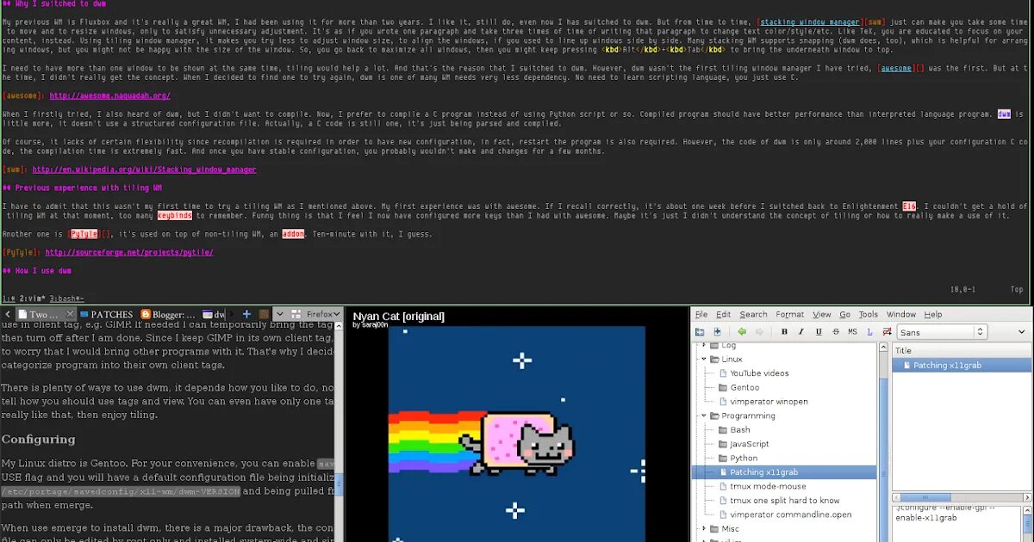Image resolution: width=1034 pixels, height=542 pixels.
Task: Click the greyed forward arrow icon
Action: [x=760, y=332]
